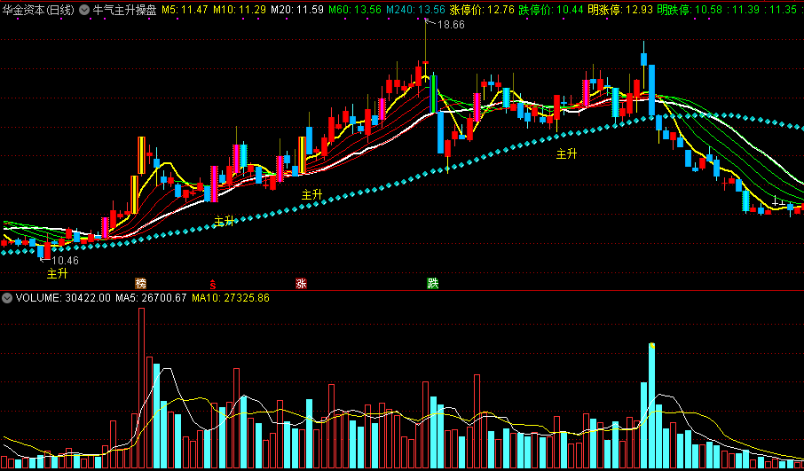Click the volume MA5: 26700.67 label
The width and height of the screenshot is (804, 471).
151,298
